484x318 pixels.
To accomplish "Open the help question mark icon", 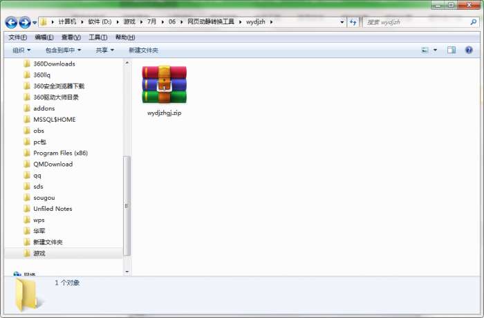I will pos(469,50).
